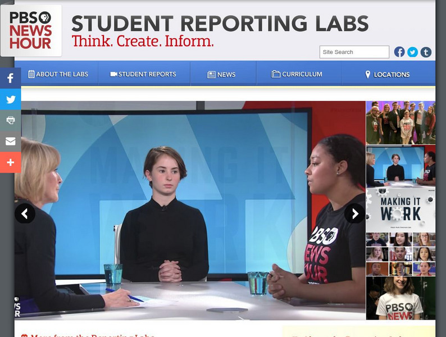Open the Student Reports menu
This screenshot has width=446, height=337.
[x=143, y=74]
